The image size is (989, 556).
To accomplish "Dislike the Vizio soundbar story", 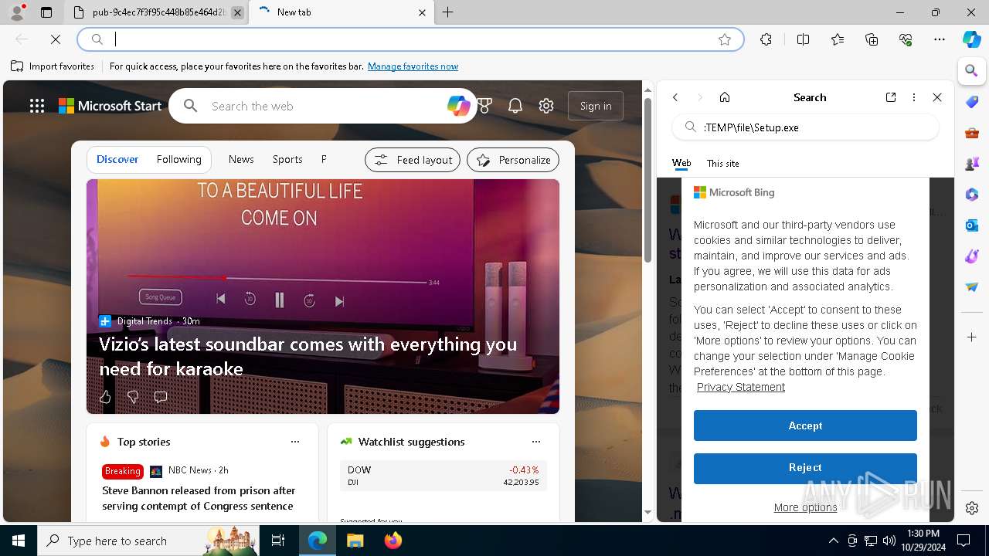I will [133, 397].
